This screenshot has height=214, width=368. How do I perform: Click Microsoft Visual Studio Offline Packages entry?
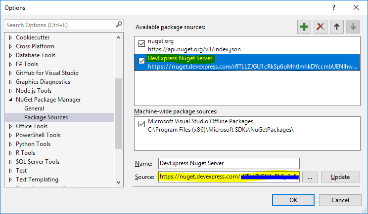coord(201,121)
